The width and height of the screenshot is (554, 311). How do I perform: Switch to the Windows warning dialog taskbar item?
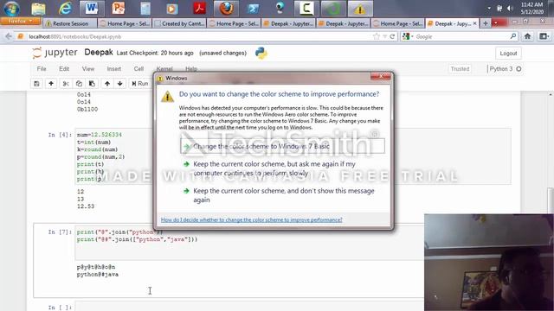[x=360, y=9]
